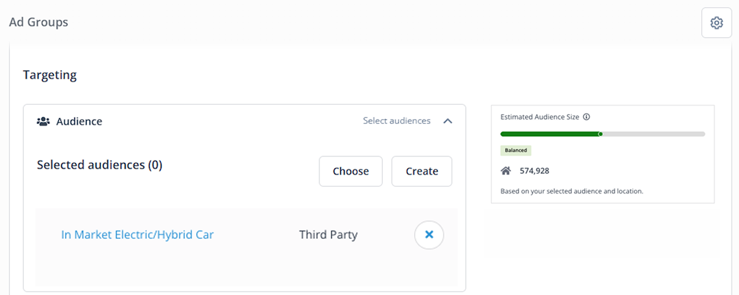Click the Balanced status badge

click(x=516, y=150)
